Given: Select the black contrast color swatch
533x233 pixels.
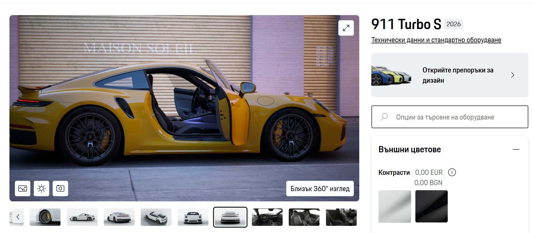Looking at the screenshot, I should coord(431,206).
